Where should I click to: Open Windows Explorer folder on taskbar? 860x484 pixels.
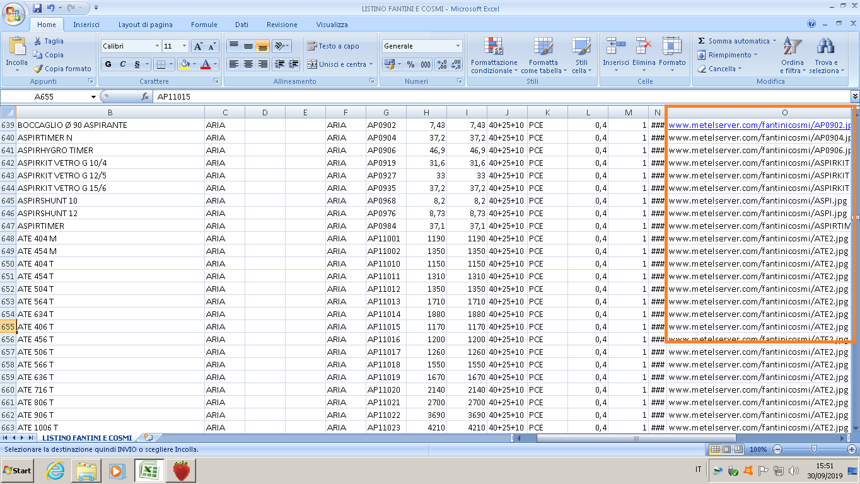tap(86, 471)
